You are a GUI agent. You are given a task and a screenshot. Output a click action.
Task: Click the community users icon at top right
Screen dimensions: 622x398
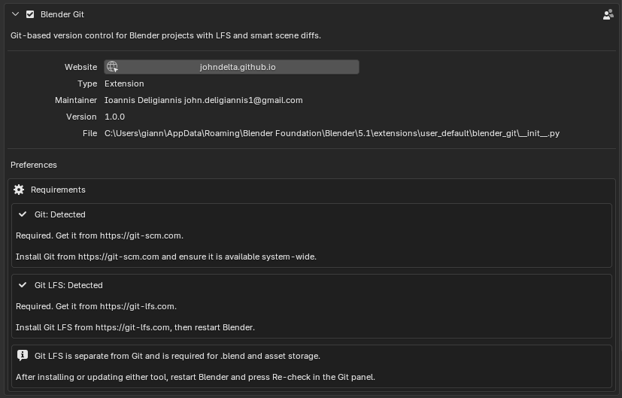click(608, 15)
